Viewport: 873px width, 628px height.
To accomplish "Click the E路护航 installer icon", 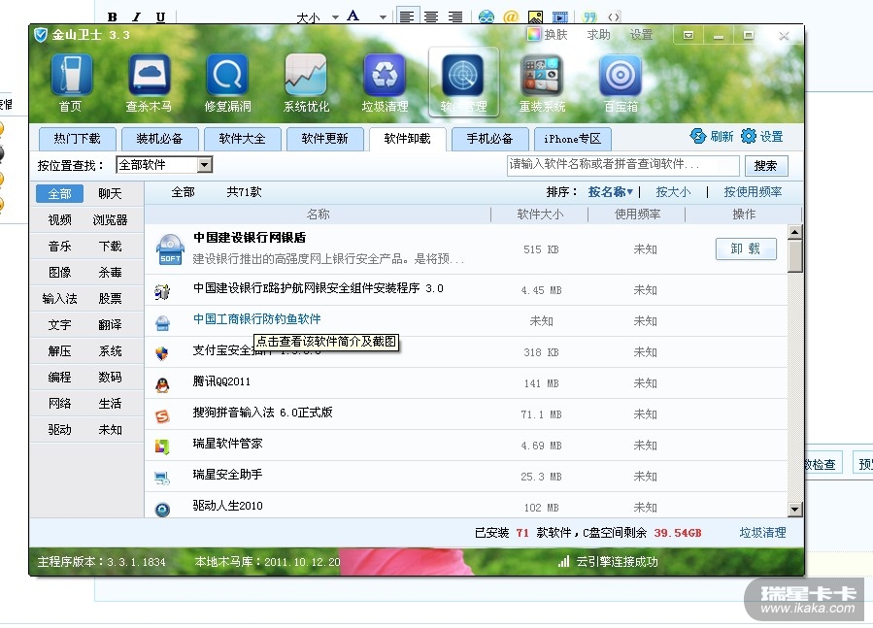I will pos(162,291).
